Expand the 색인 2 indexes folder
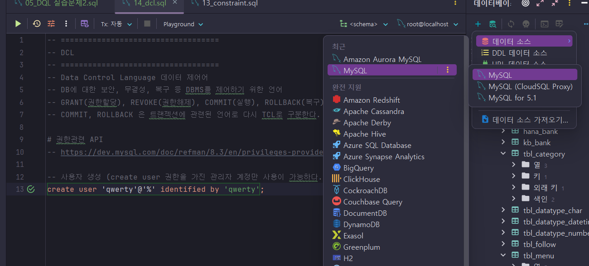This screenshot has width=589, height=266. click(513, 199)
